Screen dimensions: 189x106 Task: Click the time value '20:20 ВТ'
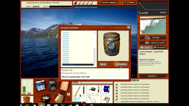36,6
